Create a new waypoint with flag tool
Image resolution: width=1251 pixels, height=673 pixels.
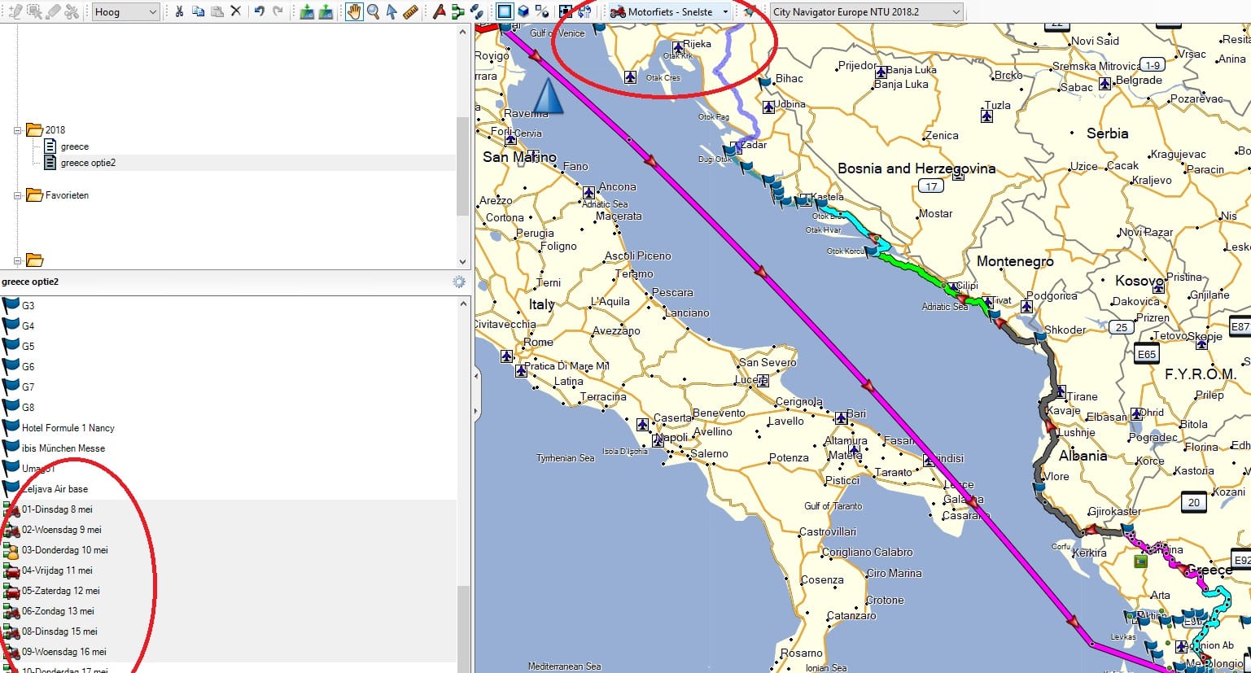[439, 11]
